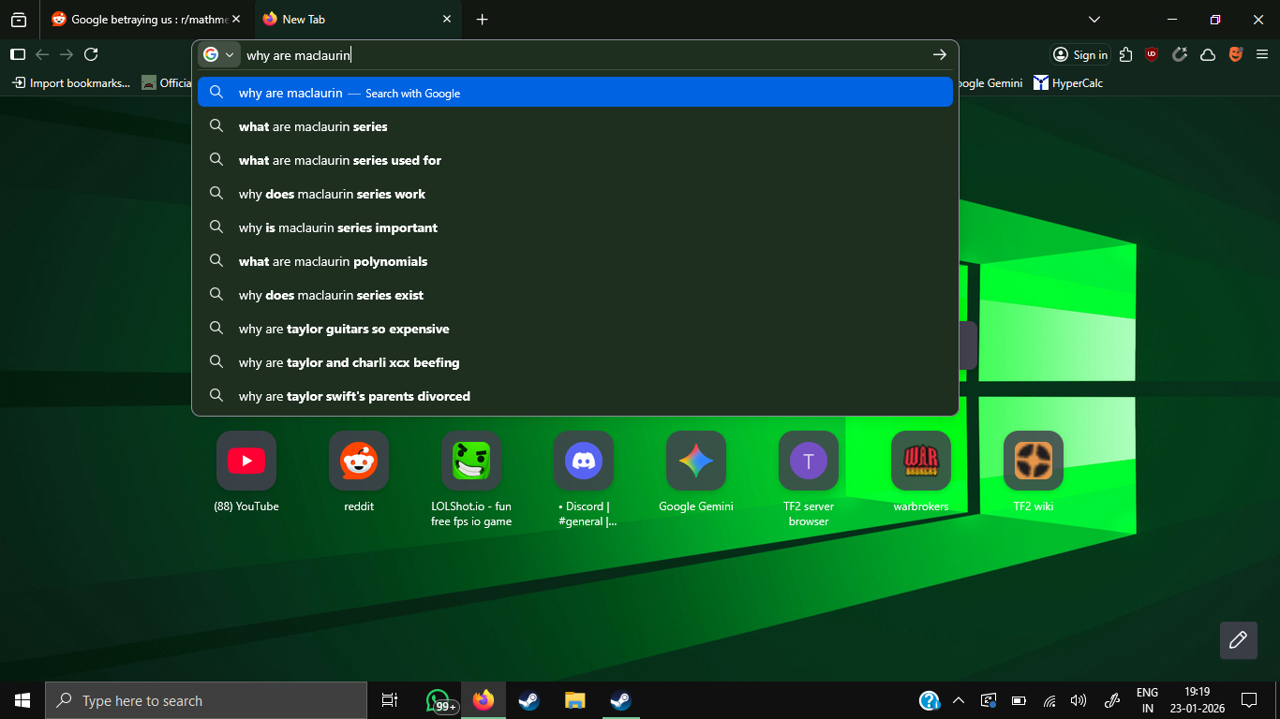Open the Firefox hamburger application menu
This screenshot has height=719, width=1280.
1262,54
